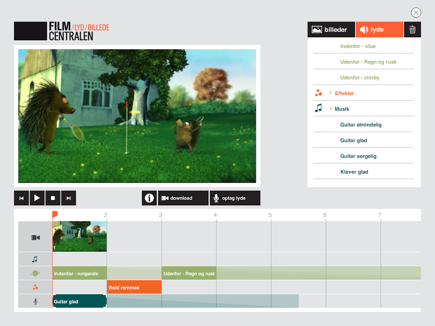Screen dimensions: 435x326
Task: Choose Guitar sørgelig music
Action: coord(358,156)
